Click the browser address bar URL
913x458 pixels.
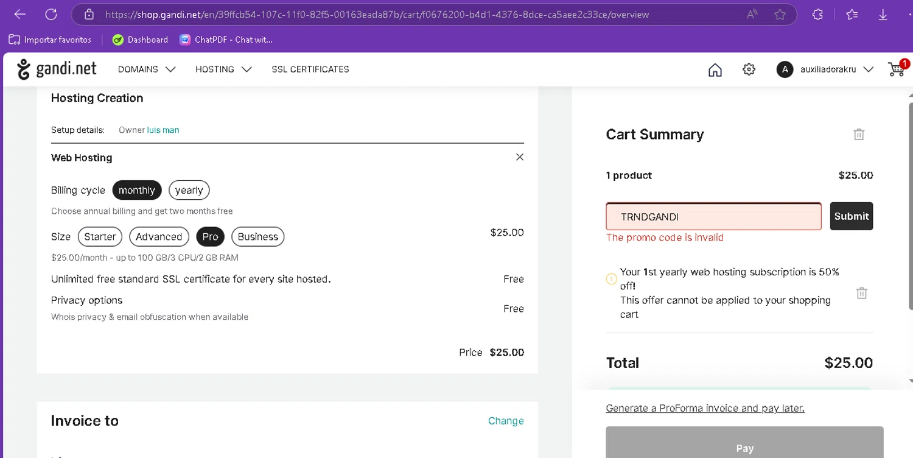(377, 15)
